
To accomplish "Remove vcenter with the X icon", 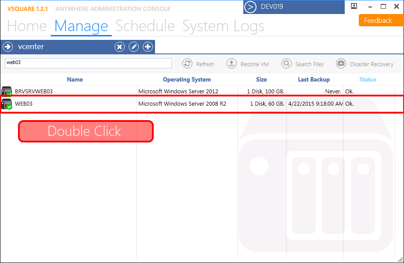I will click(119, 47).
